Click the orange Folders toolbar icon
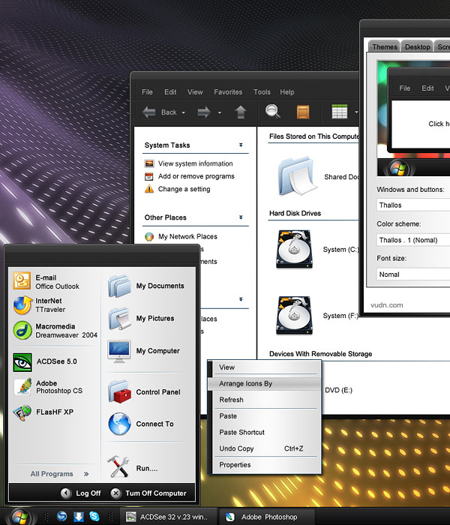 coord(303,112)
